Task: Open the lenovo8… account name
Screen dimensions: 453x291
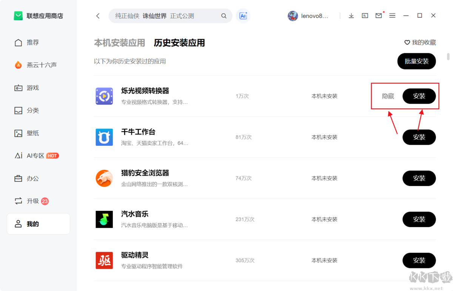Action: 314,16
